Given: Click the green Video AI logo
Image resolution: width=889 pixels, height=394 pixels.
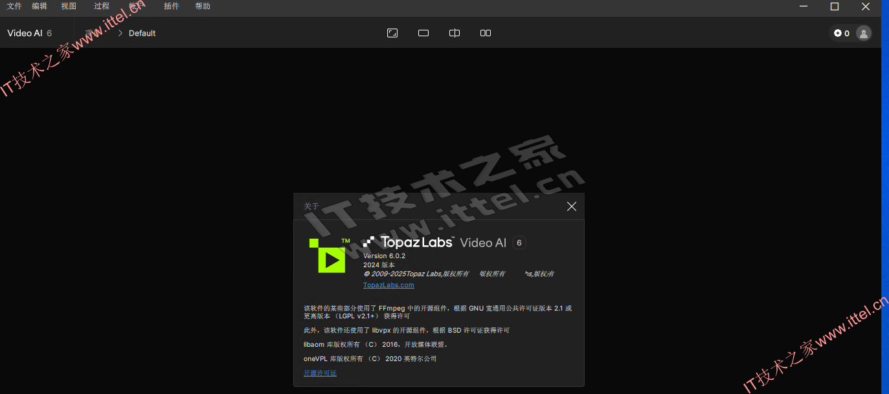Looking at the screenshot, I should tap(330, 256).
